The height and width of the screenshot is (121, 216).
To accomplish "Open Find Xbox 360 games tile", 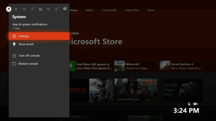I will [x=91, y=66].
